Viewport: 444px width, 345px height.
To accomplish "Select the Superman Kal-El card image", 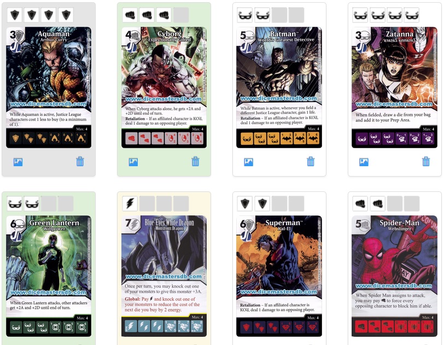I will click(279, 276).
